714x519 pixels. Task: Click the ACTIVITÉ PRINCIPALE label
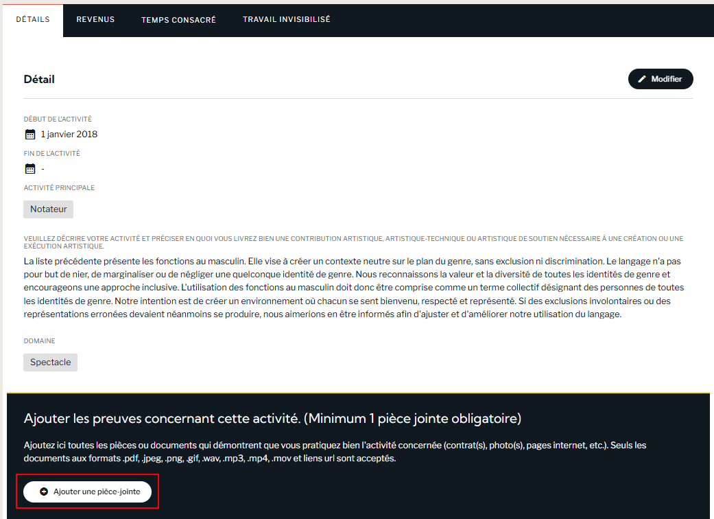coord(59,187)
